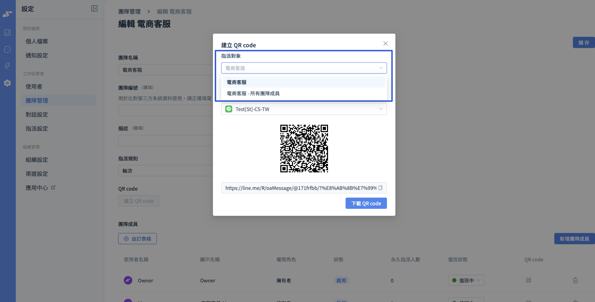Open the conversations chat bubble icon
Screen dimensions: 595x302
pos(7,49)
